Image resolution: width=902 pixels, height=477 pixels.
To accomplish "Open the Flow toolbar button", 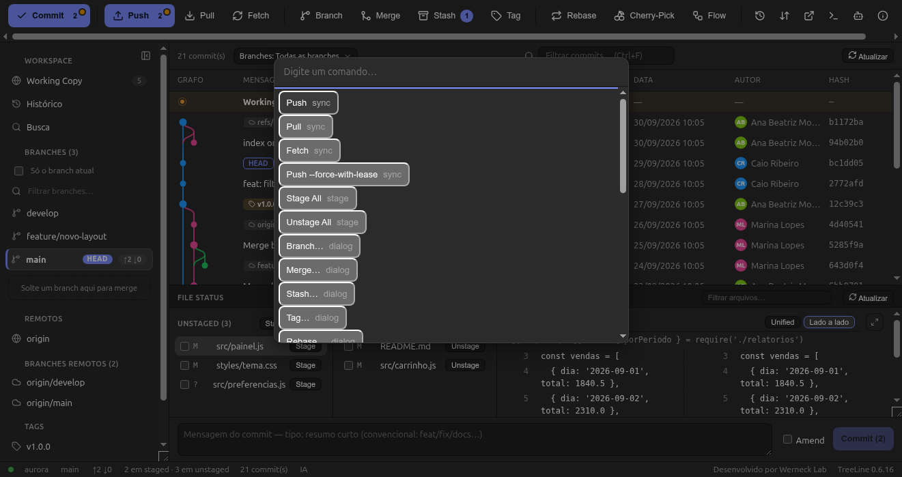I will [x=709, y=16].
